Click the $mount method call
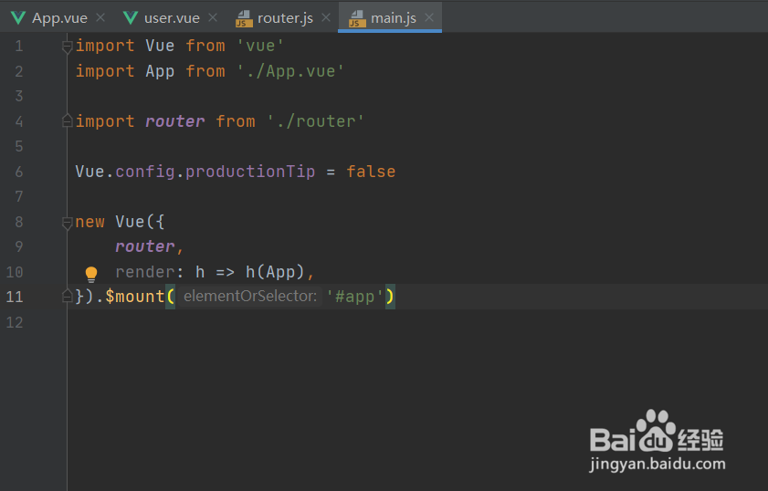This screenshot has width=768, height=491. [134, 297]
